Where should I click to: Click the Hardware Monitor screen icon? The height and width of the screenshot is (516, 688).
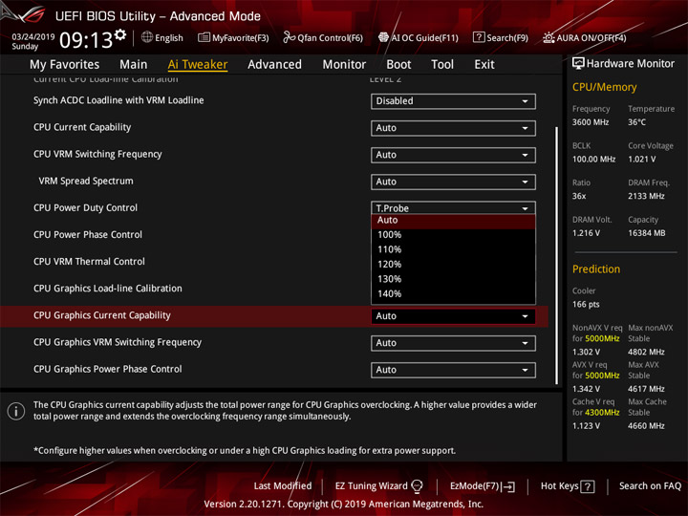[x=578, y=64]
